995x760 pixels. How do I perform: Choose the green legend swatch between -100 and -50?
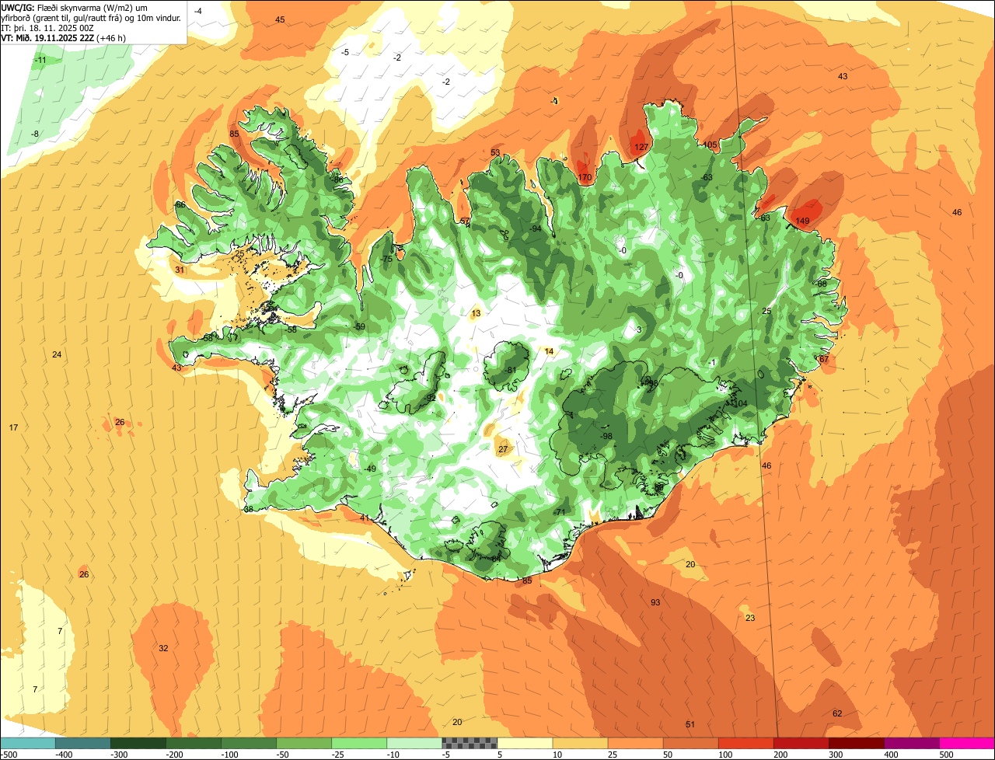(248, 743)
